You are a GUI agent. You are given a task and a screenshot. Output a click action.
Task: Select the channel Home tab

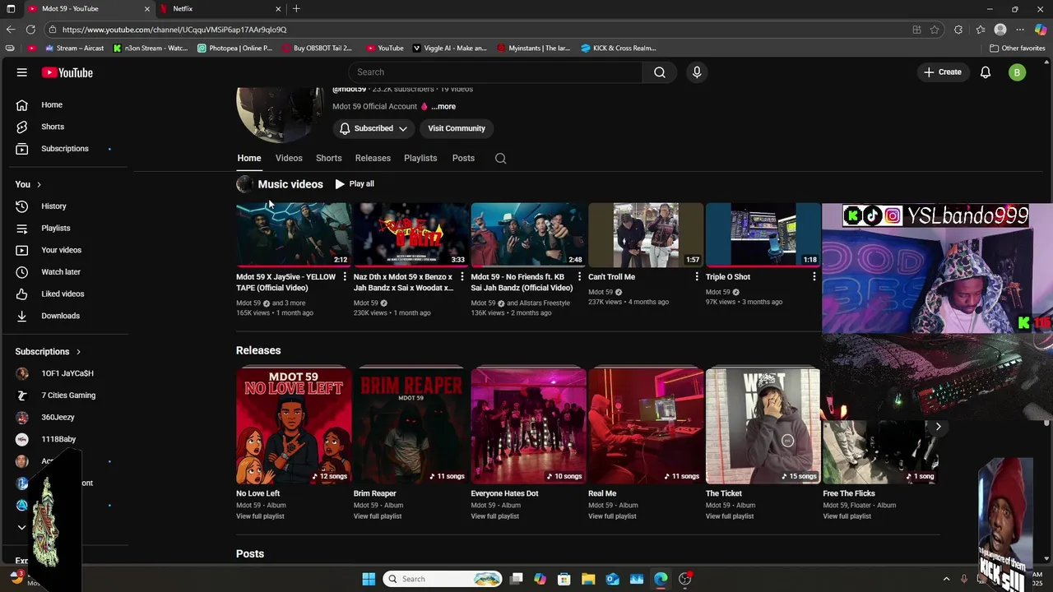(x=249, y=158)
